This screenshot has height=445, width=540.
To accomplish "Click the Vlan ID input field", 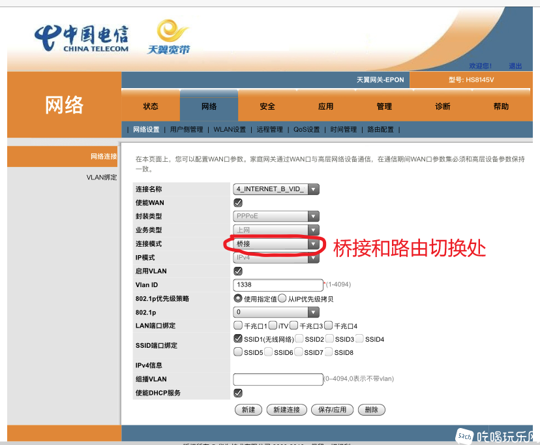I will click(x=278, y=285).
